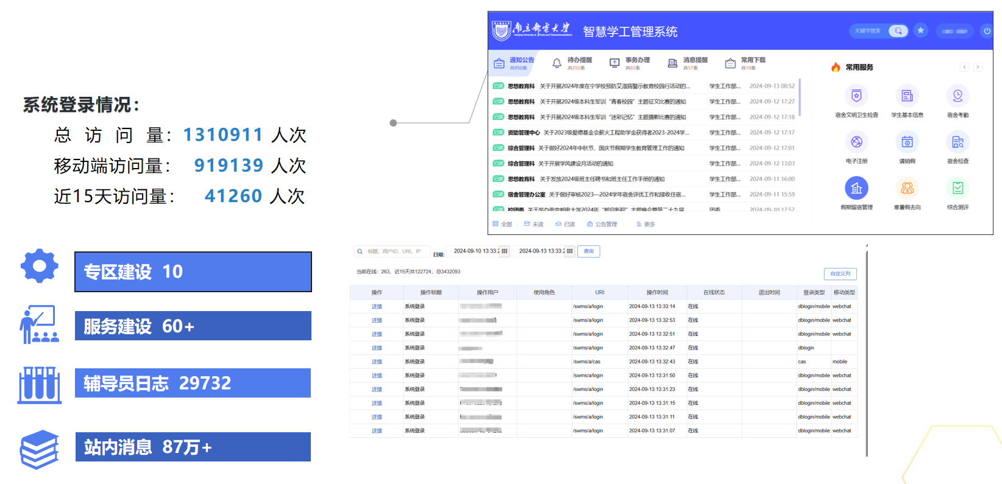Open the 中秋节、国庆节 holiday management notice
This screenshot has width=1002, height=484.
point(644,148)
